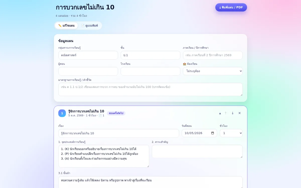Viewport: 301px width, 188px height.
Task: Click the empty สาระสำคัญ textarea
Action: [x=197, y=151]
